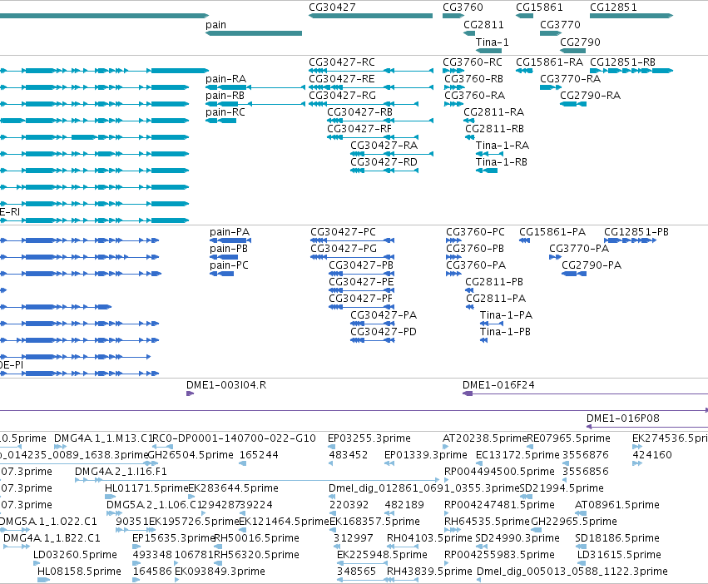Select the CG30427-RB transcript label
Viewport: 708px width, 584px height.
pyautogui.click(x=360, y=112)
